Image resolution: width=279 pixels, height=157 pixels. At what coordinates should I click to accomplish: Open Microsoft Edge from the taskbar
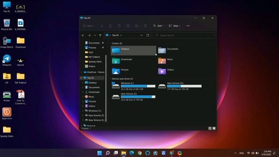coord(132,153)
